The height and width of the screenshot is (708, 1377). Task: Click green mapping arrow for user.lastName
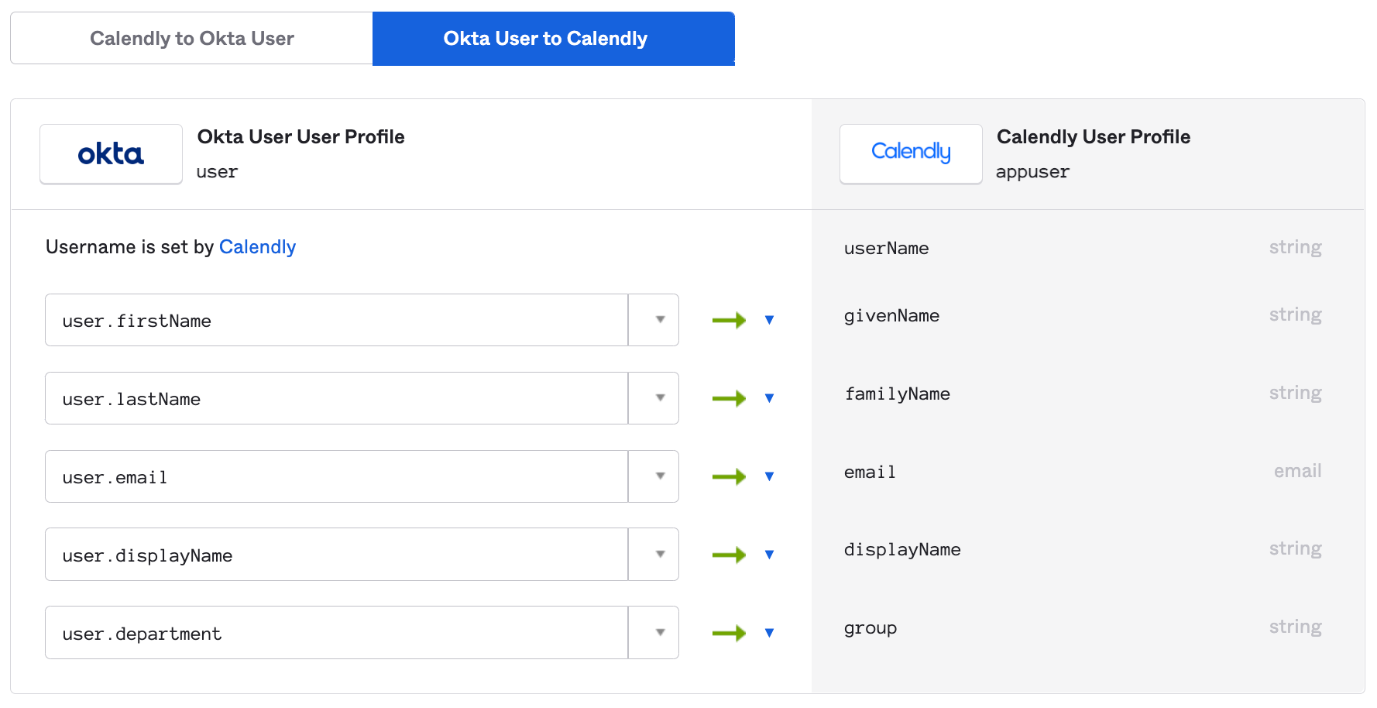coord(729,398)
